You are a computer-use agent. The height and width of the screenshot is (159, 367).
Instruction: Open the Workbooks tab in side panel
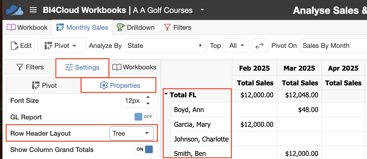point(134,67)
